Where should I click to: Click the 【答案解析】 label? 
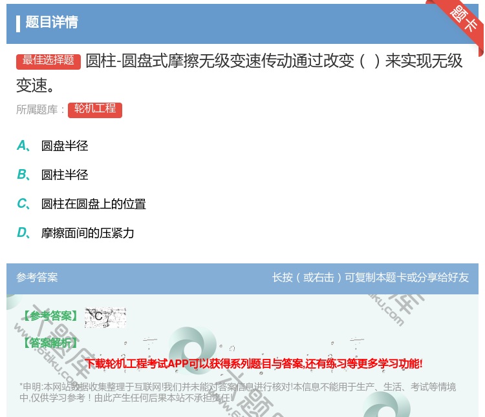click(x=50, y=343)
